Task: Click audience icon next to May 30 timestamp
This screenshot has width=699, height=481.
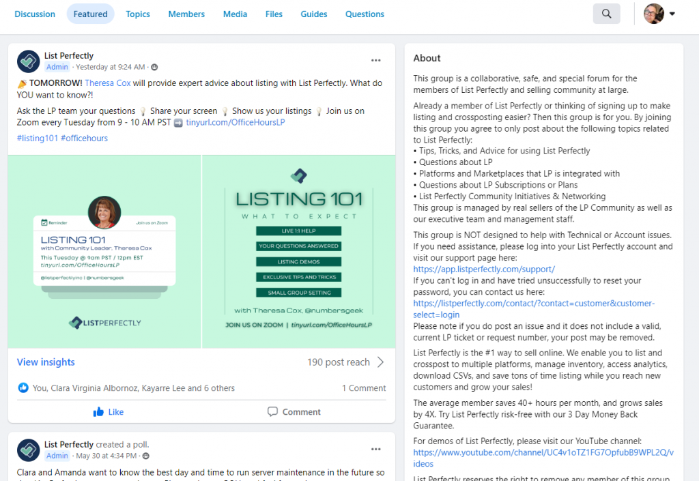Action: pyautogui.click(x=146, y=456)
